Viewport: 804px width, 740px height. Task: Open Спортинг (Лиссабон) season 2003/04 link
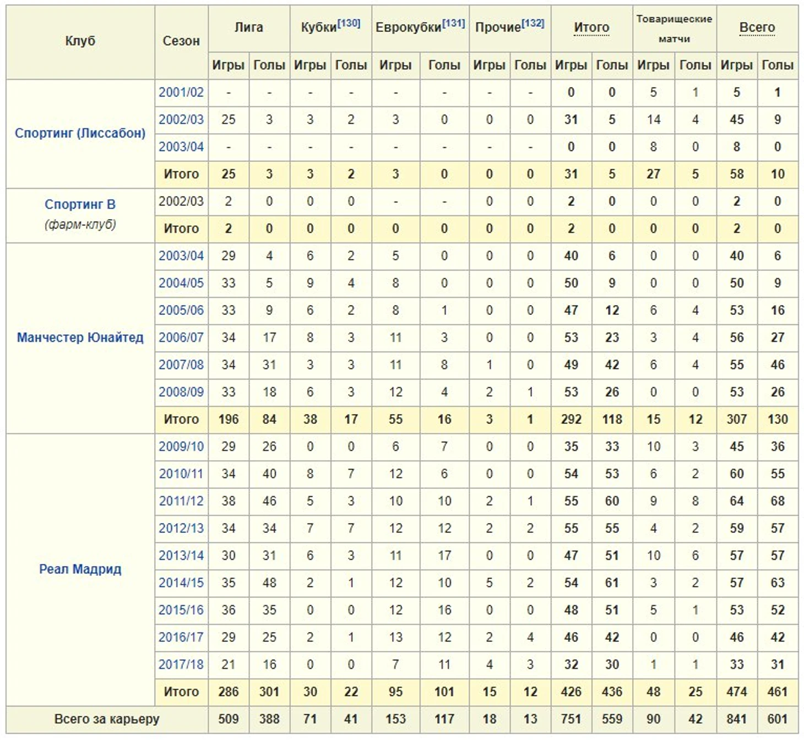181,147
